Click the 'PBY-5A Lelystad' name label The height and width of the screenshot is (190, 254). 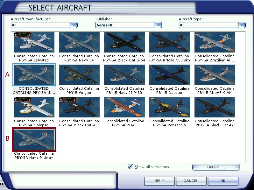click(x=34, y=60)
